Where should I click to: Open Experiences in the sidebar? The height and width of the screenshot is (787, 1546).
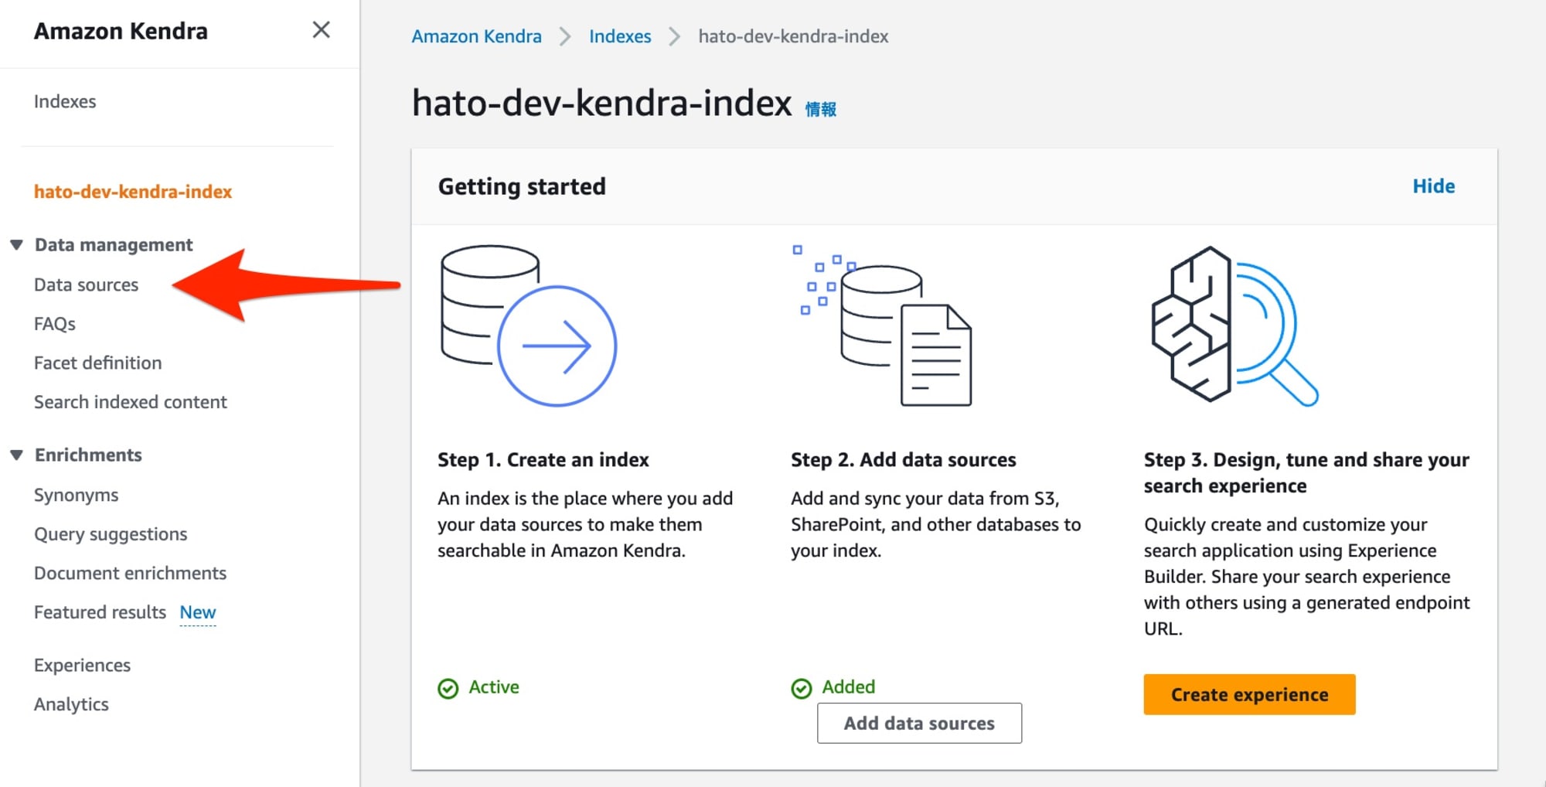[83, 666]
